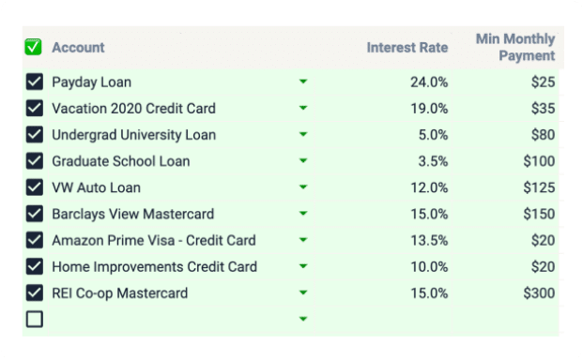This screenshot has height=359, width=583.
Task: Uncheck the Payday Loan checkbox
Action: 34,82
